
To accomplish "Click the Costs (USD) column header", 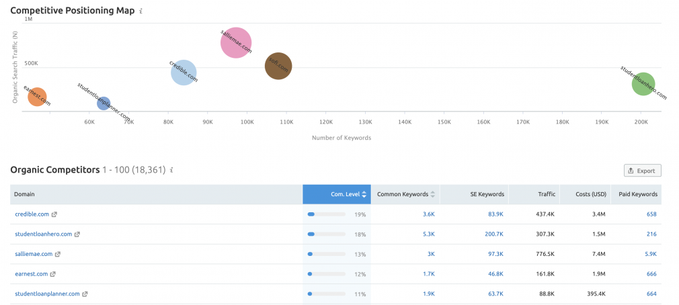I will [586, 194].
